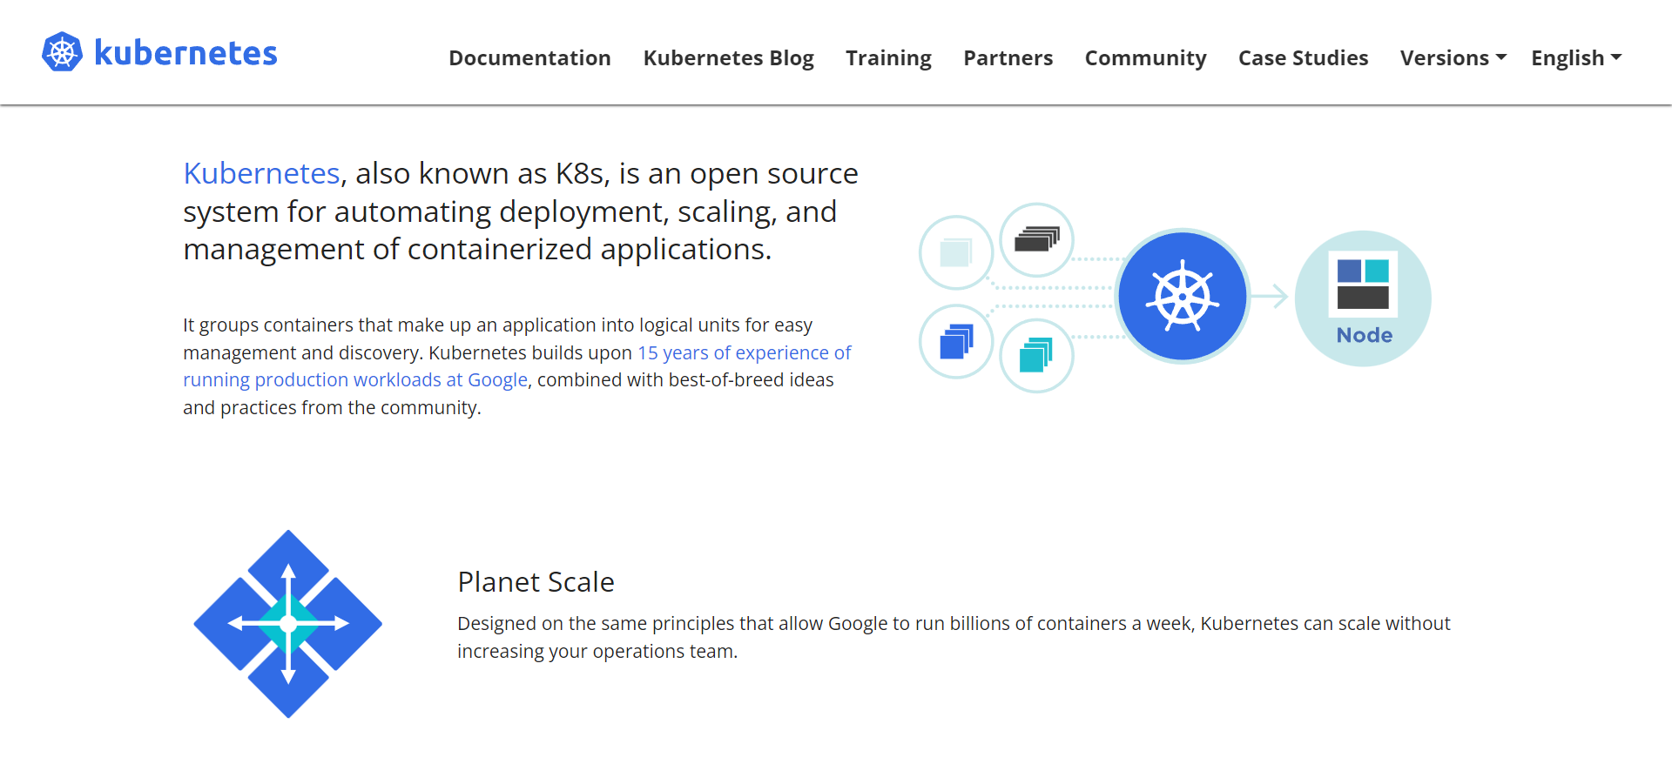Screen dimensions: 1672x764
Task: Click the large blue helm wheel circle
Action: coord(1183,297)
